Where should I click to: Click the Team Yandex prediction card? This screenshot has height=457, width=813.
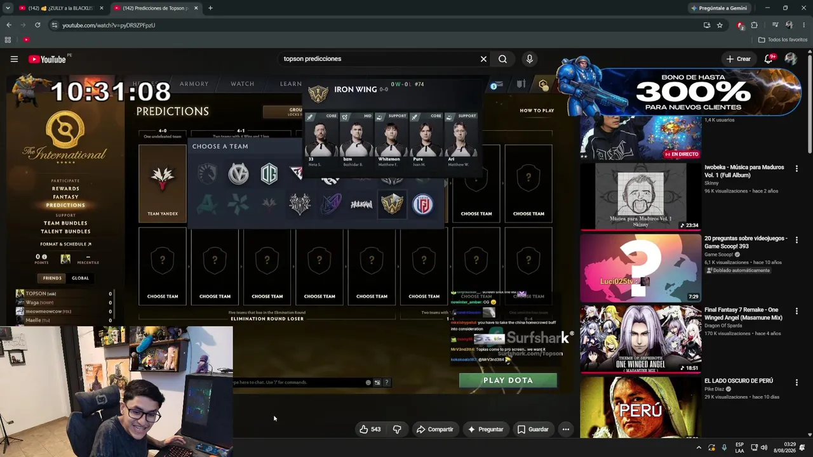tap(163, 183)
